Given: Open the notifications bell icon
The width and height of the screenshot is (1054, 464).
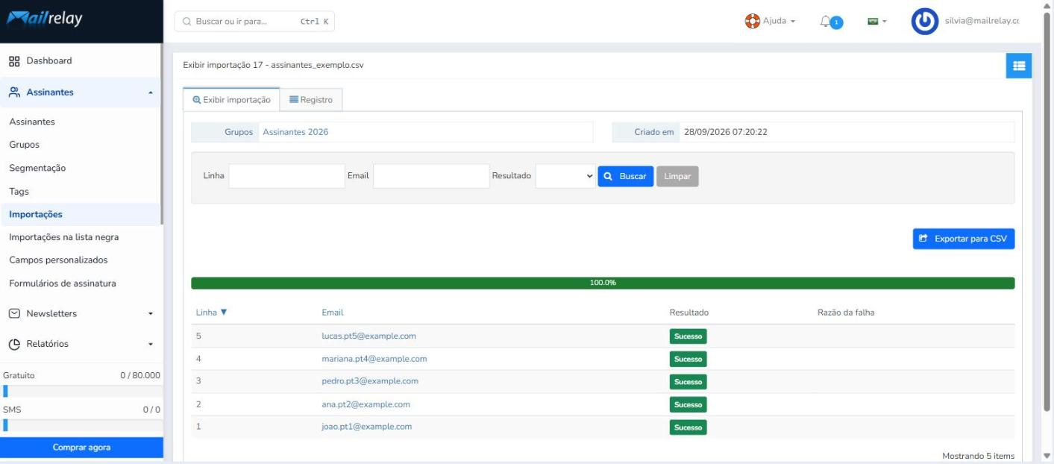Looking at the screenshot, I should coord(825,22).
